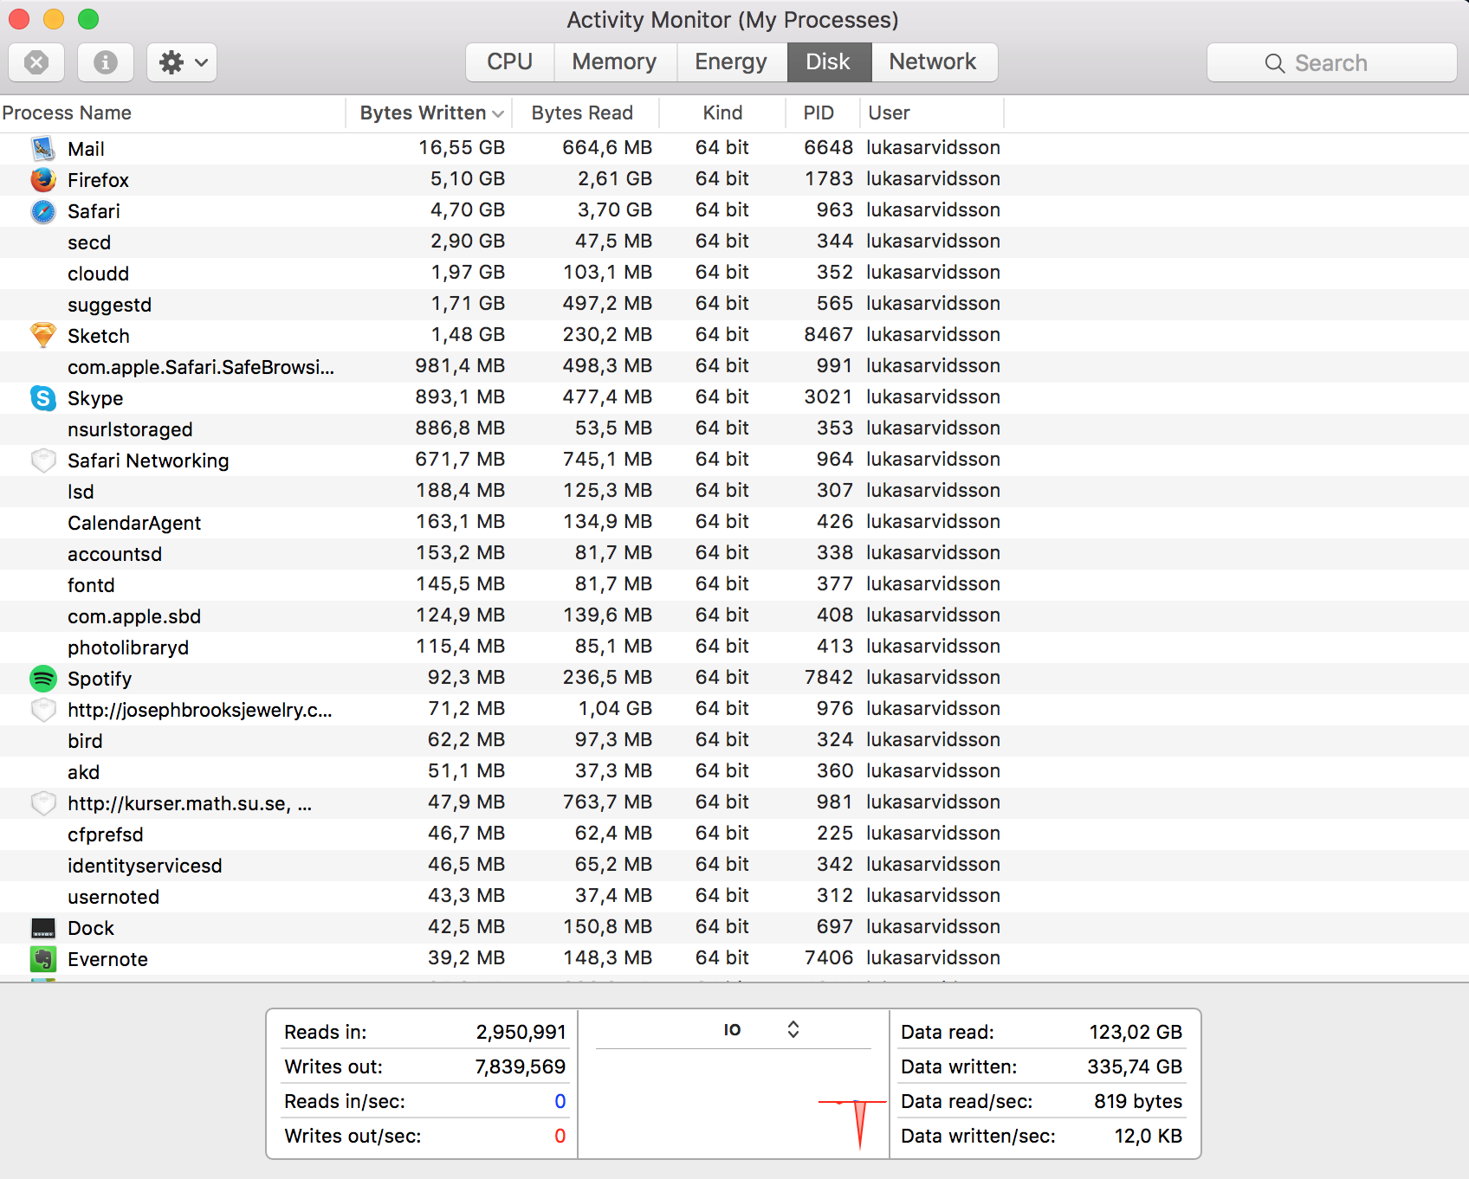Click the Reads in/sec label
The height and width of the screenshot is (1179, 1469).
pos(345,1101)
